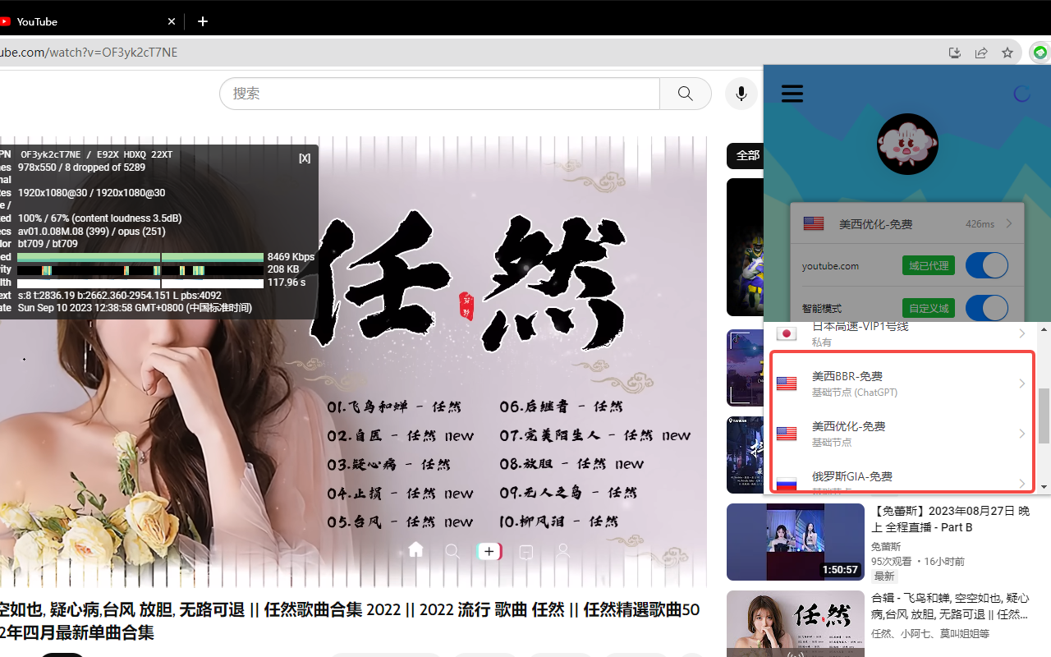Bookmark the page with the star
Viewport: 1051px width, 657px height.
(1007, 52)
